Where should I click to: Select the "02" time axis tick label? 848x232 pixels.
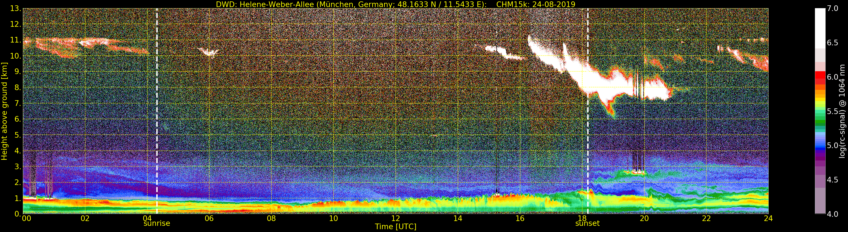[x=85, y=218]
